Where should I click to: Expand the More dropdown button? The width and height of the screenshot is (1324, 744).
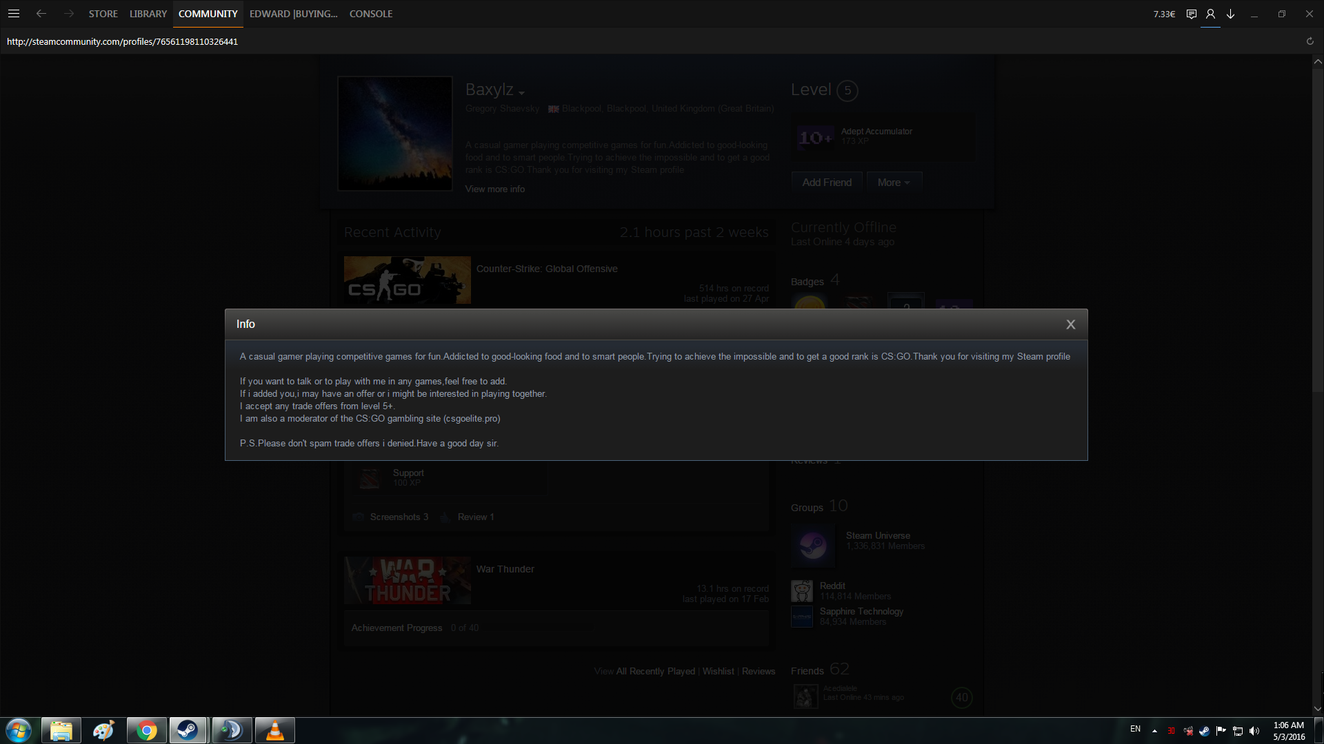click(894, 183)
